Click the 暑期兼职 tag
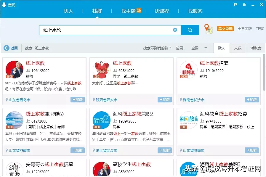 218,127
